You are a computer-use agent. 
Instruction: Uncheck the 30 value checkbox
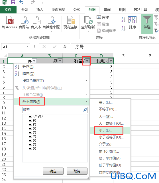[x=30, y=128]
